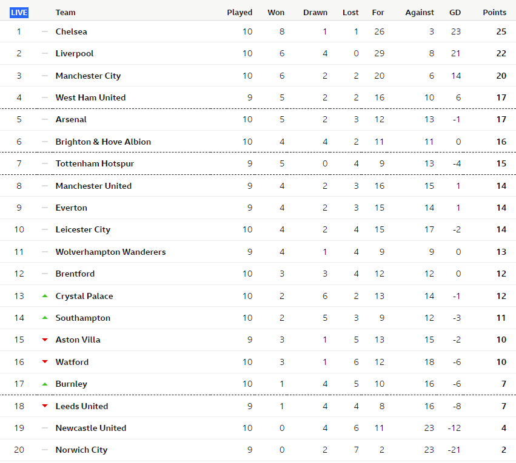This screenshot has width=516, height=463.
Task: Select Wolverhampton Wanderers team name
Action: click(110, 252)
